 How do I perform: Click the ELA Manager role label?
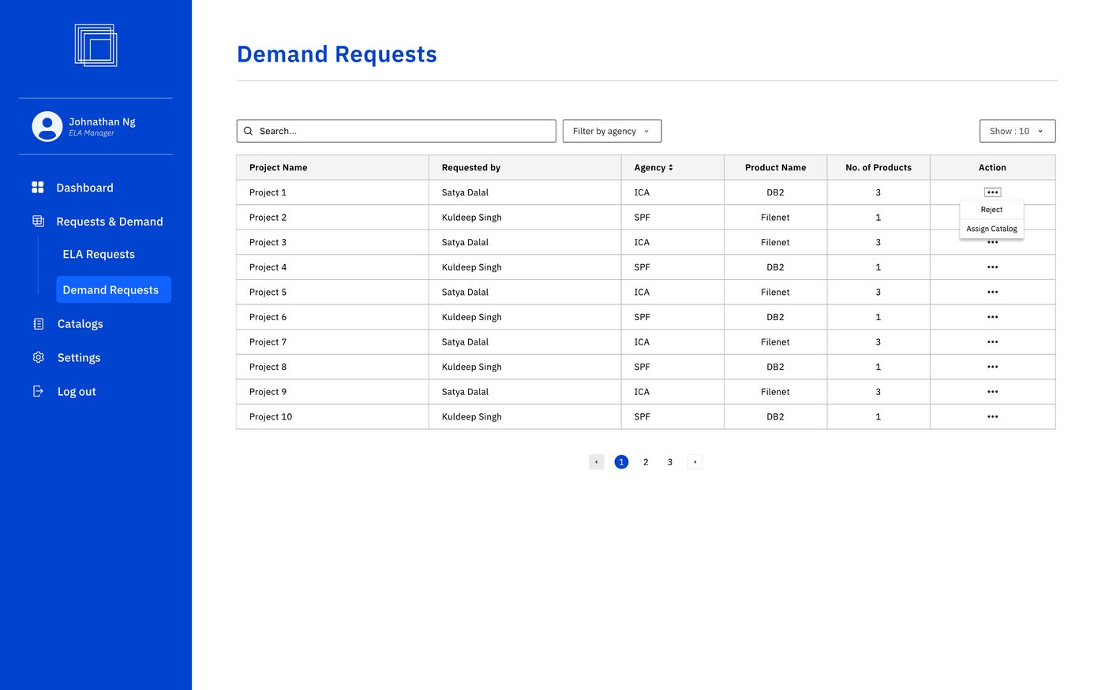coord(92,133)
